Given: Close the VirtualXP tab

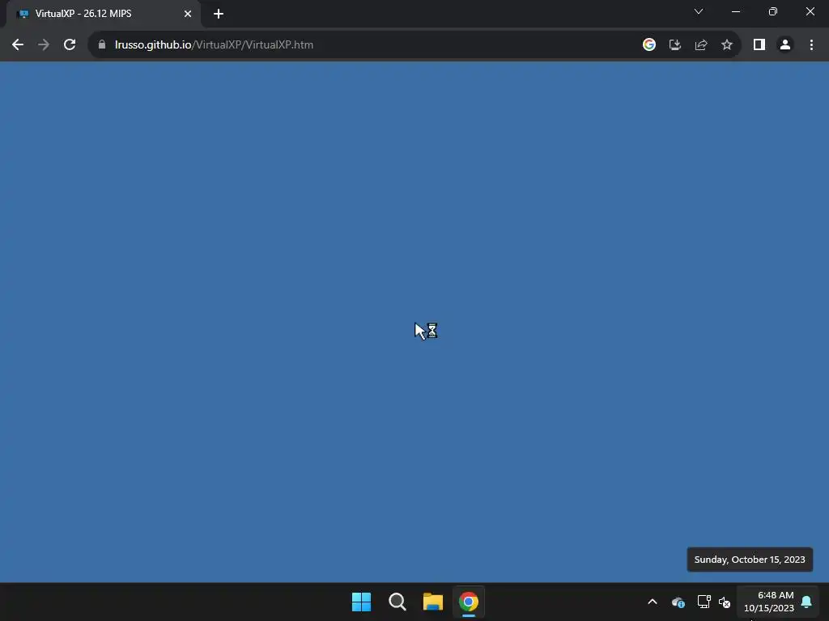Looking at the screenshot, I should tap(188, 14).
